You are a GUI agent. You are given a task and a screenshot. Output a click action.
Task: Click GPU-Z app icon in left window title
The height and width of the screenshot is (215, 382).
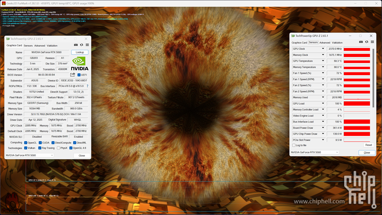tap(8, 39)
